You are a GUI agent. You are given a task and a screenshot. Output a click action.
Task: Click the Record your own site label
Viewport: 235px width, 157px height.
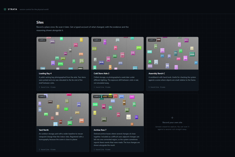[x=172, y=123]
